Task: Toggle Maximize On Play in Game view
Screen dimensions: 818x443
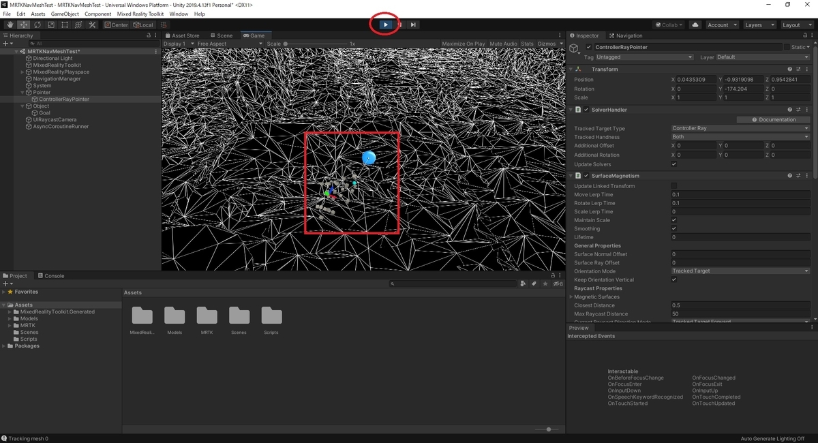Action: [x=464, y=44]
